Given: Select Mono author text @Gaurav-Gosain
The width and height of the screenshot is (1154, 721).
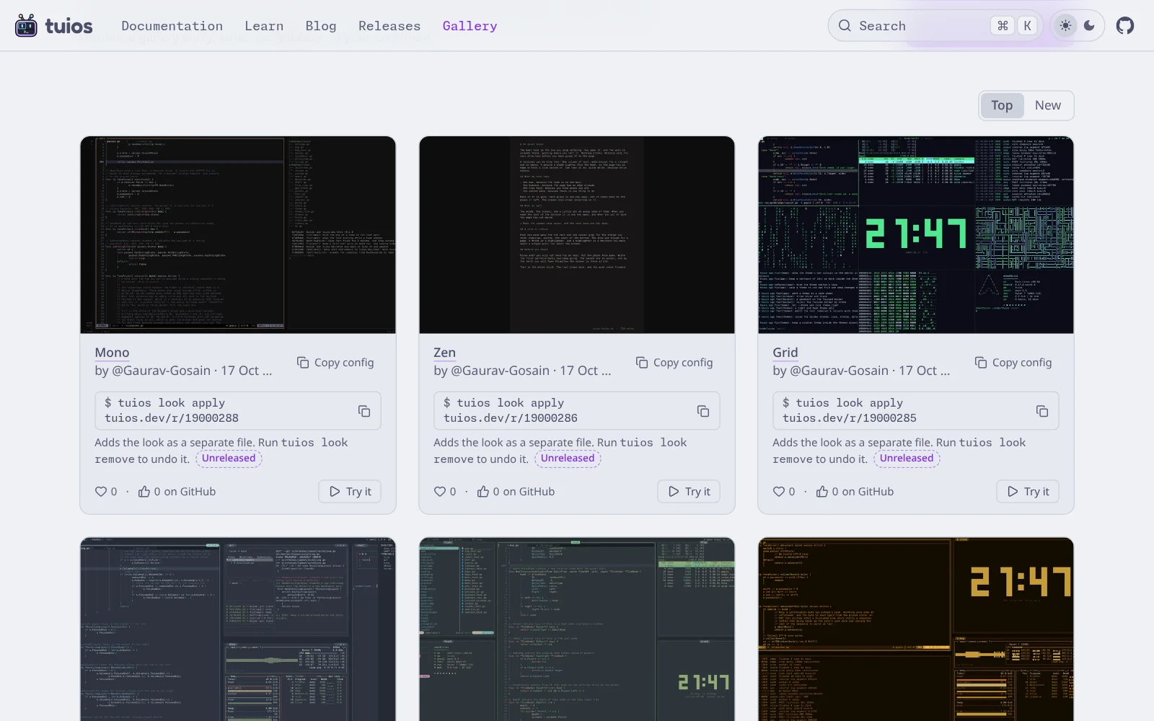Looking at the screenshot, I should click(x=161, y=371).
